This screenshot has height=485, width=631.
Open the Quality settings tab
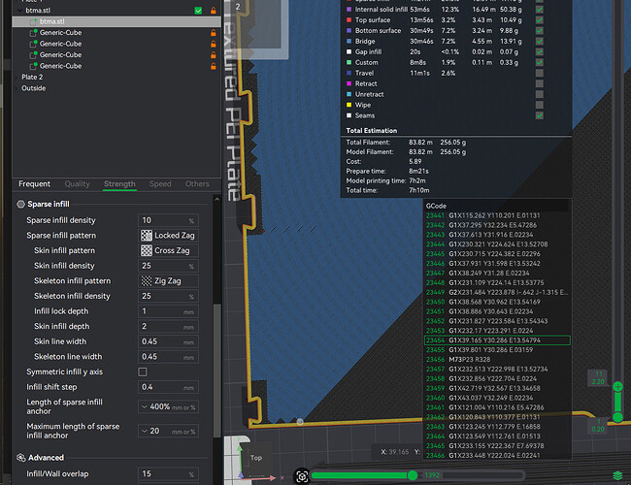pos(78,184)
